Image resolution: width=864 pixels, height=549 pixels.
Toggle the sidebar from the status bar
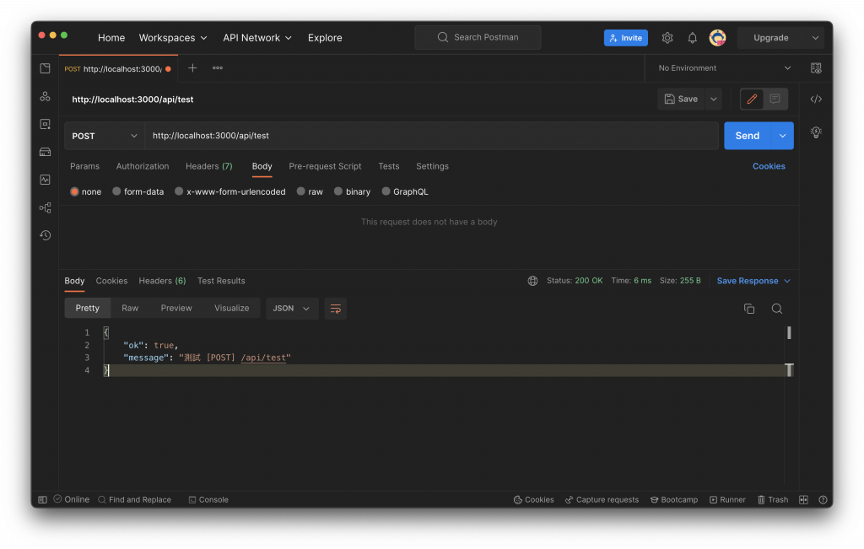click(42, 499)
